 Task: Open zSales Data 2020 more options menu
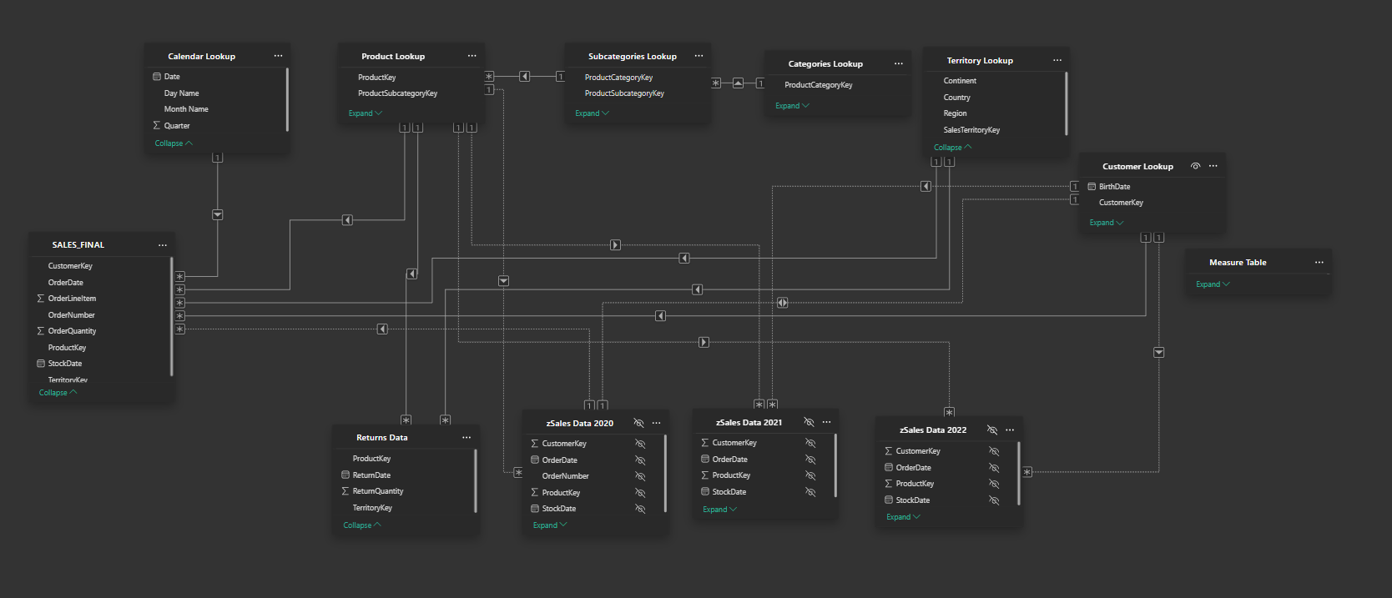pyautogui.click(x=656, y=423)
